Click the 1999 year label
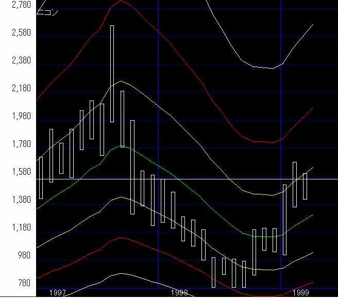Image resolution: width=338 pixels, height=298 pixels. (x=300, y=293)
